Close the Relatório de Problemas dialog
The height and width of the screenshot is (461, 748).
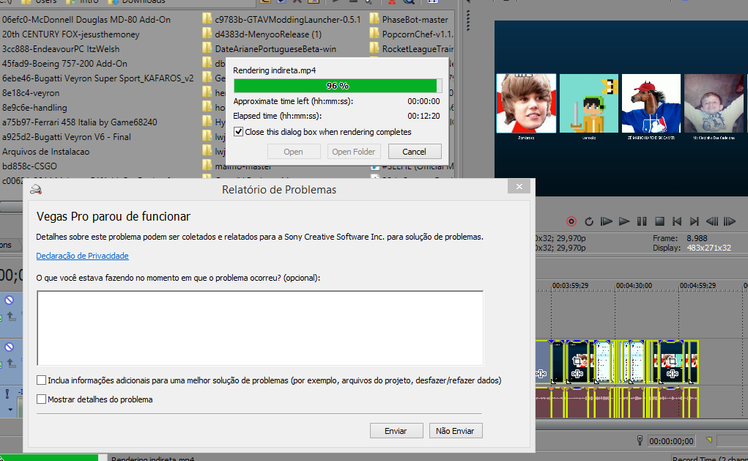pos(519,186)
